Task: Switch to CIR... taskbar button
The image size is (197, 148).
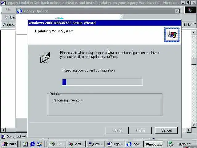Action: pos(57,144)
